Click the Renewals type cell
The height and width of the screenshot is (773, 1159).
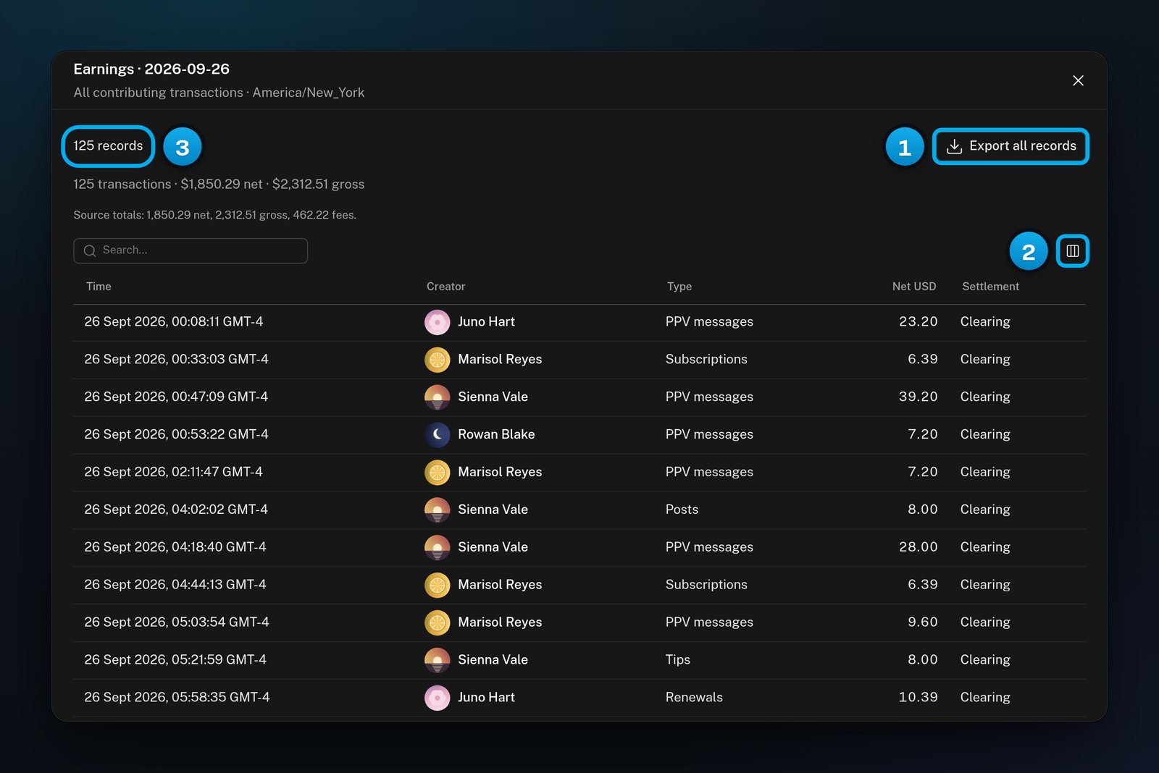(694, 698)
